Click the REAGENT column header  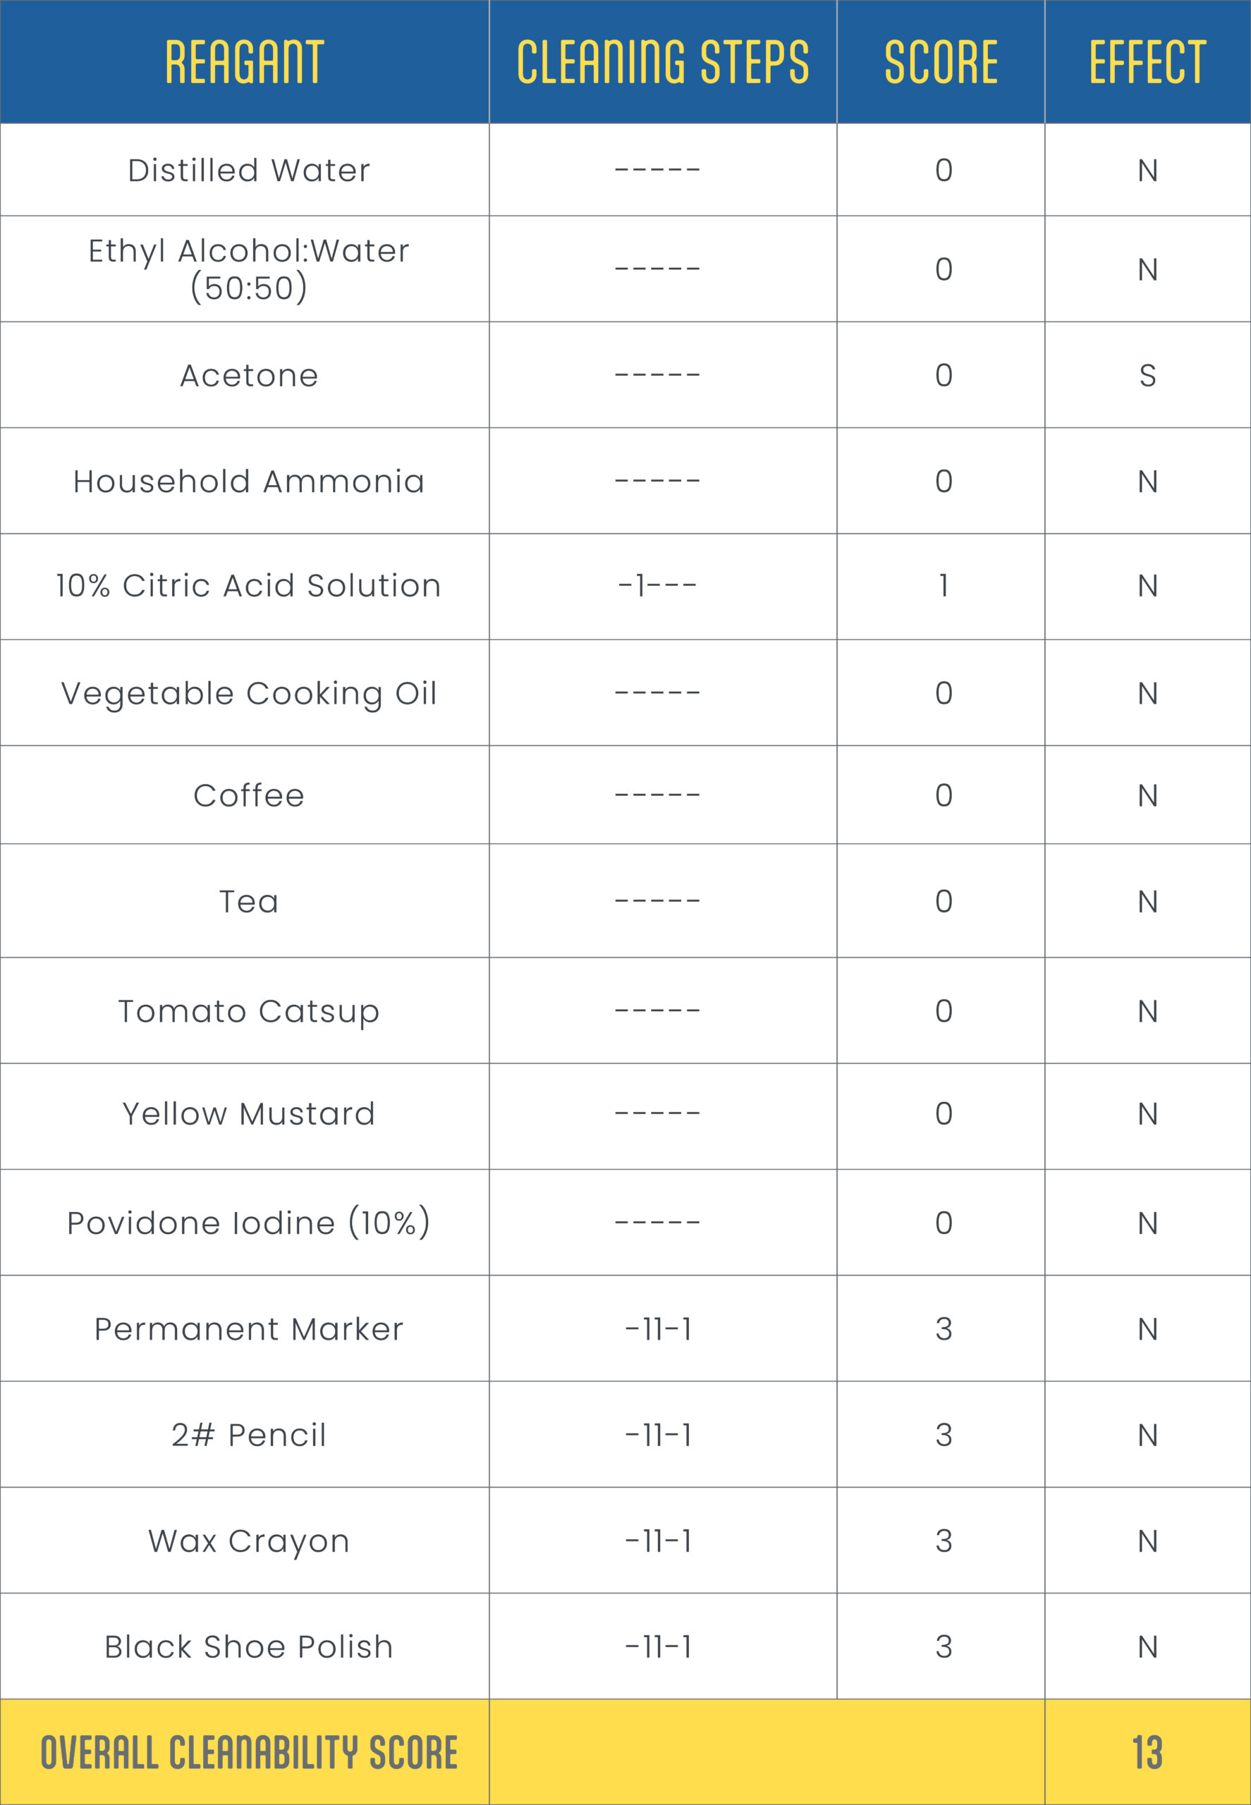245,62
